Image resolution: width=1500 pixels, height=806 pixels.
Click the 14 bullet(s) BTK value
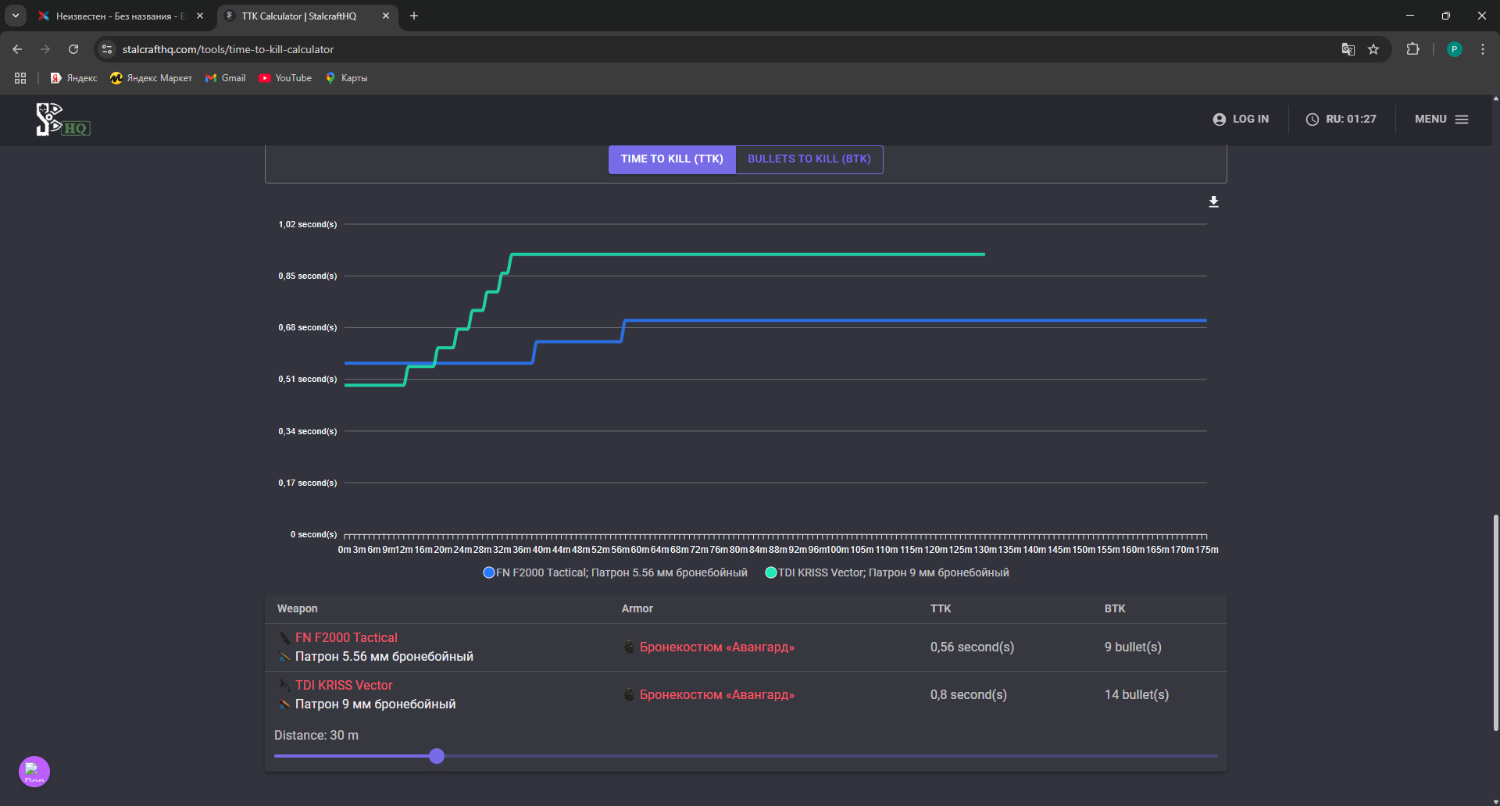1137,694
